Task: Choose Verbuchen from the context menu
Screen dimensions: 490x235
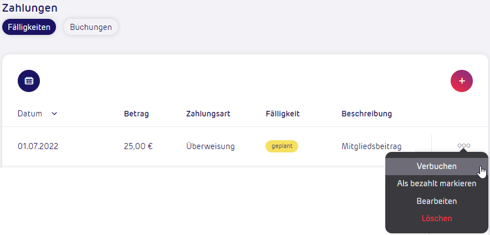Action: tap(436, 166)
